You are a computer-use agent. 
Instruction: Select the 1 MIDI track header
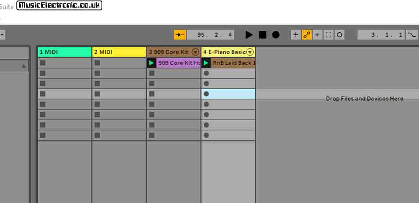coord(65,52)
